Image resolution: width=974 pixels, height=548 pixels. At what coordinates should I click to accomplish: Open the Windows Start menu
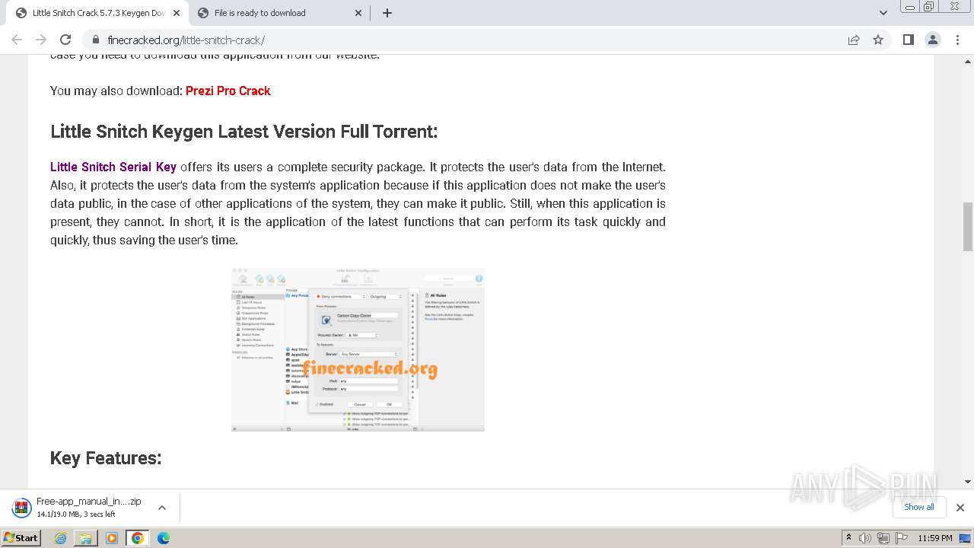click(21, 537)
